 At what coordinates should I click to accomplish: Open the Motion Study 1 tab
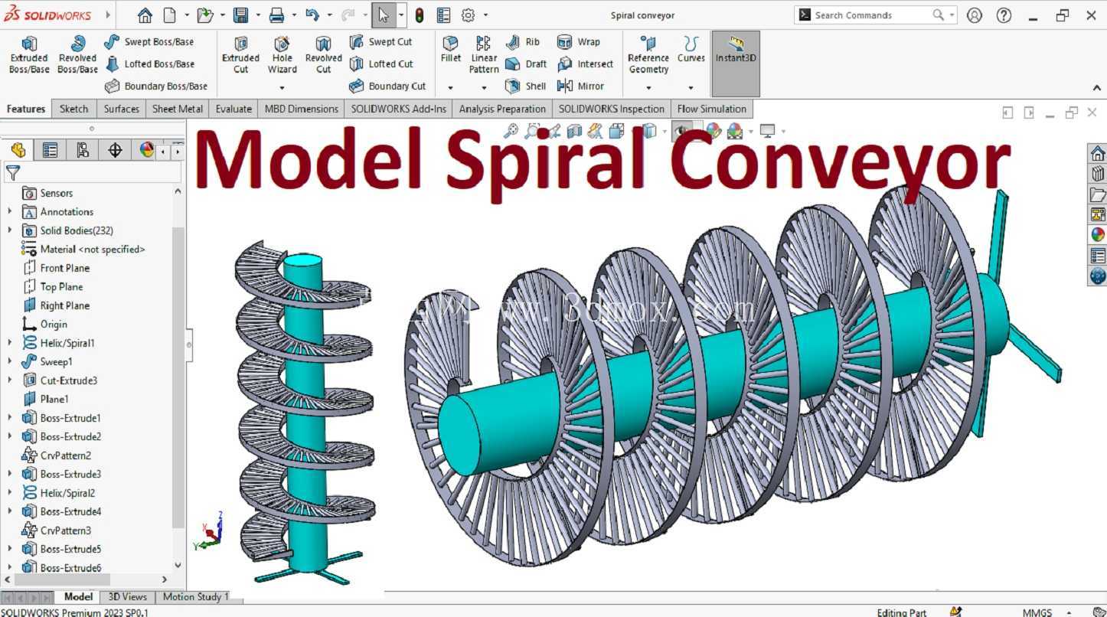click(x=195, y=597)
